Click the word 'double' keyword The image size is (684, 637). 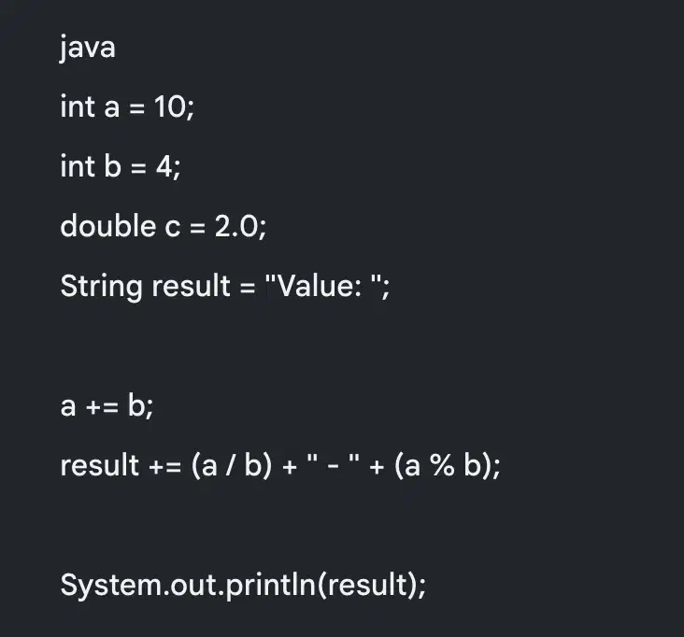(x=108, y=226)
